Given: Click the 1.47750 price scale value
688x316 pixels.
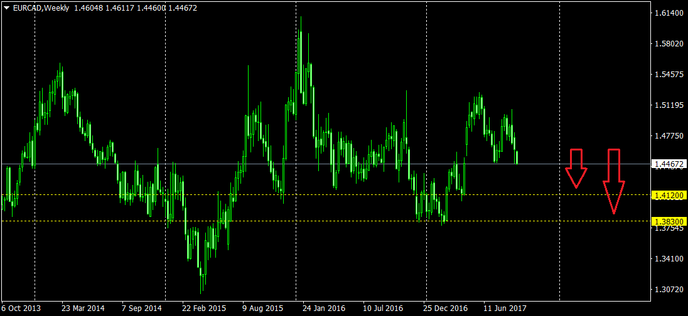Looking at the screenshot, I should (668, 136).
